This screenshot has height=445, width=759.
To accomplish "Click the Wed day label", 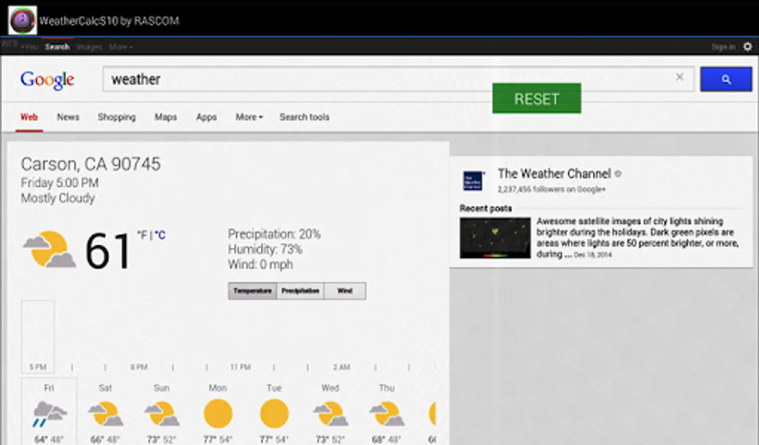I will point(331,388).
